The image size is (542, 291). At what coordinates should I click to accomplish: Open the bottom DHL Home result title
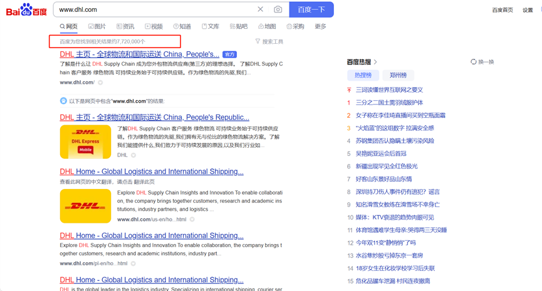152,280
